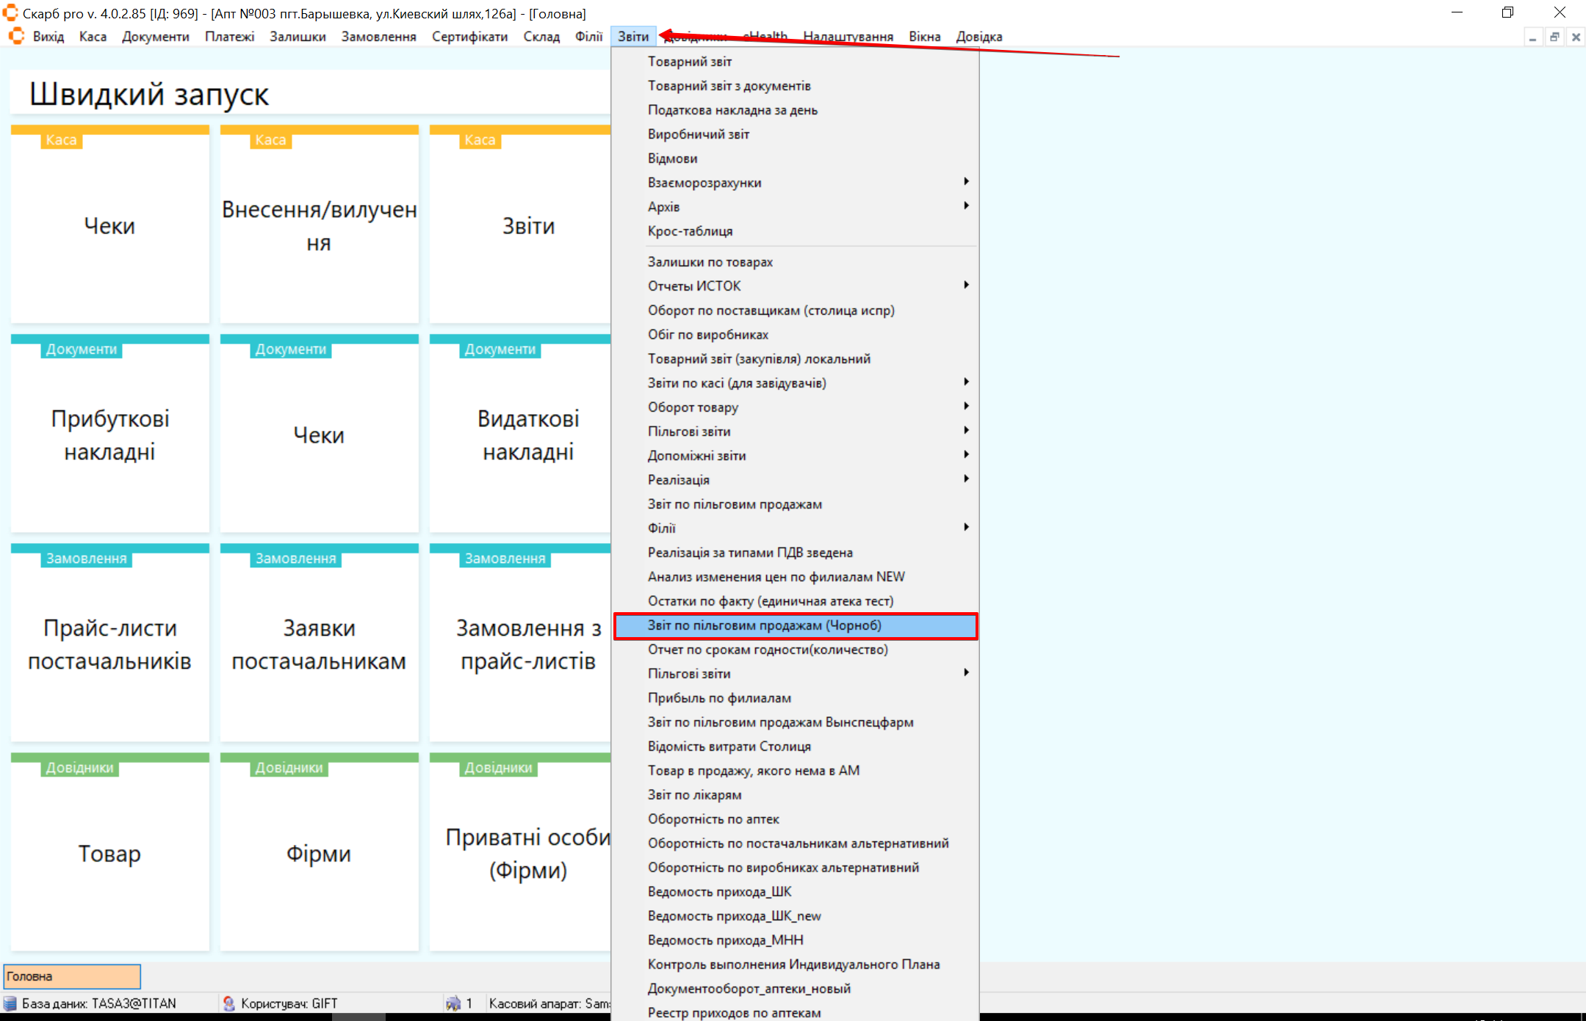The height and width of the screenshot is (1021, 1586).
Task: Click the database icon in status bar
Action: [x=10, y=1003]
